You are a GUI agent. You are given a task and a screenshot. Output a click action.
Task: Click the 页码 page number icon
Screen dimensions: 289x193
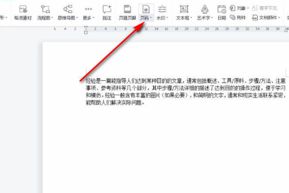pyautogui.click(x=146, y=9)
